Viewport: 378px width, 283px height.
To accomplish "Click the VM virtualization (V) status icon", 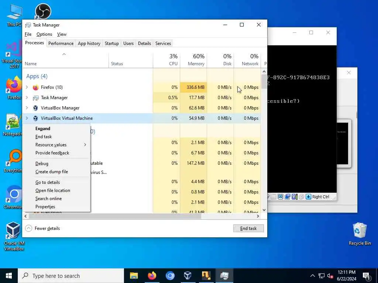I will click(294, 197).
